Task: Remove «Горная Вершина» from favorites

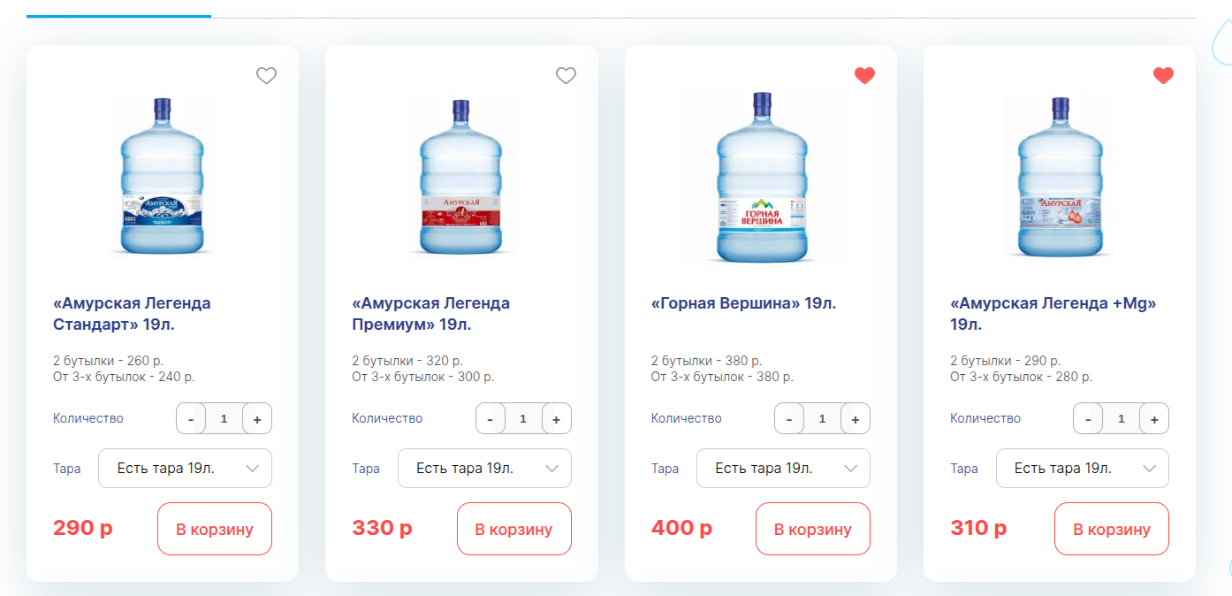Action: 864,76
